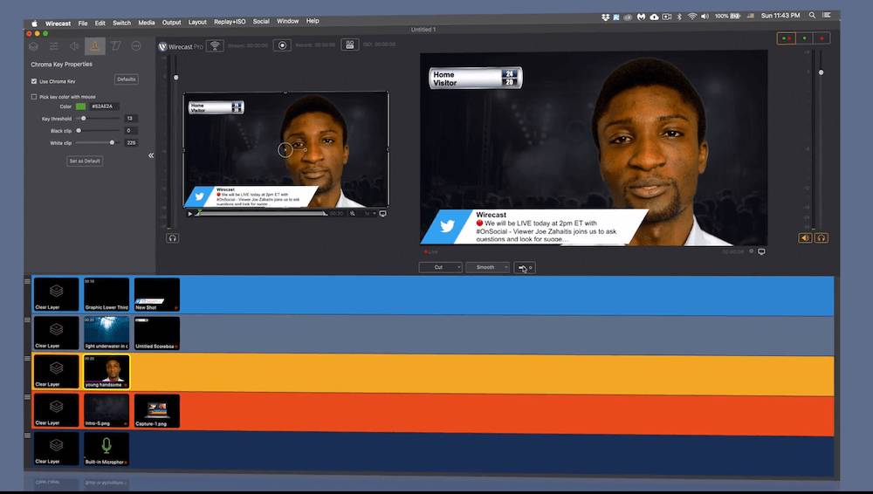The image size is (873, 494).
Task: Toggle ISO recording icon in toolbar
Action: pos(350,45)
